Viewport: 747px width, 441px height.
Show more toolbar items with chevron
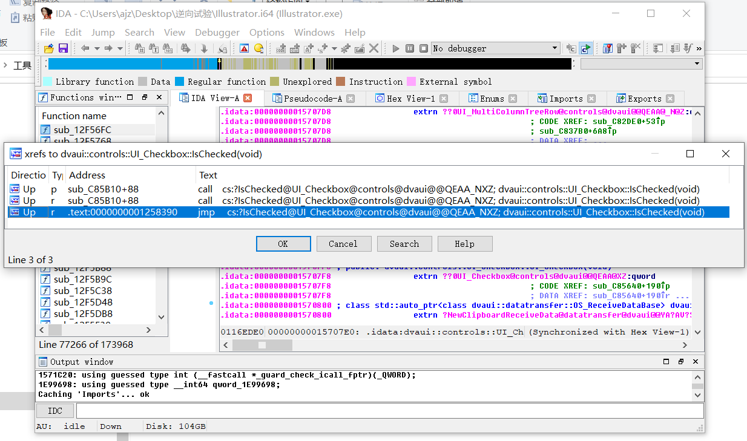699,48
